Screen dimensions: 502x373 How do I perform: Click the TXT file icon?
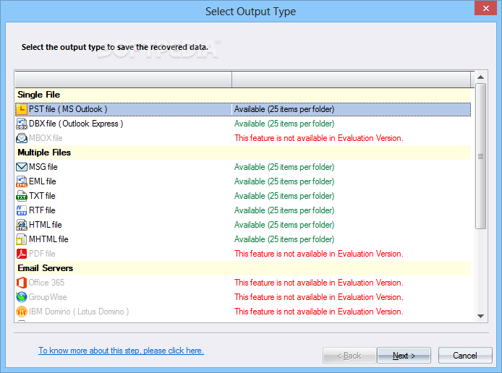pyautogui.click(x=22, y=196)
